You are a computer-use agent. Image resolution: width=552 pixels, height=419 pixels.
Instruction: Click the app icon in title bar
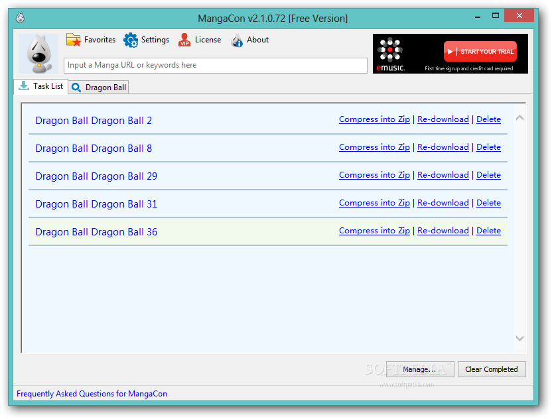[x=20, y=18]
